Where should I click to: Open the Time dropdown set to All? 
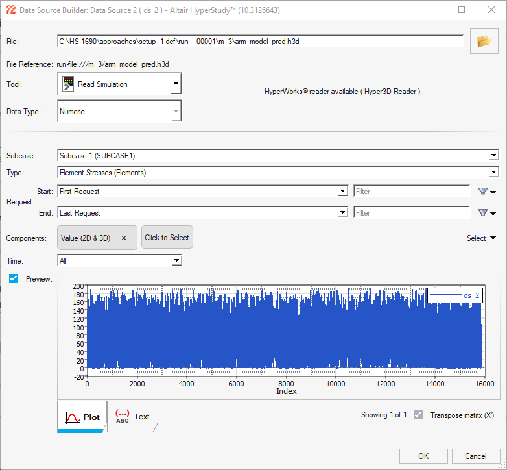(176, 261)
